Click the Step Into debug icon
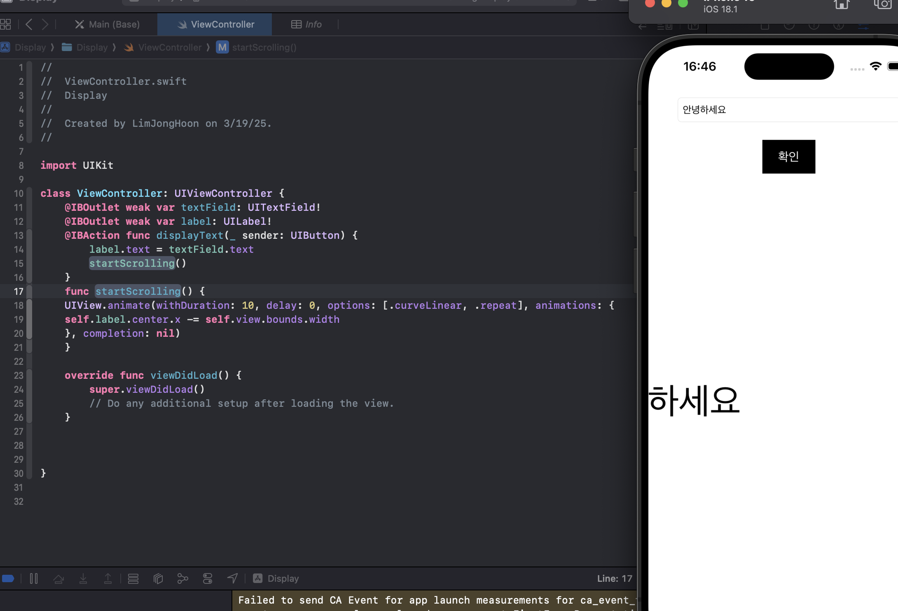Image resolution: width=898 pixels, height=611 pixels. pyautogui.click(x=83, y=578)
